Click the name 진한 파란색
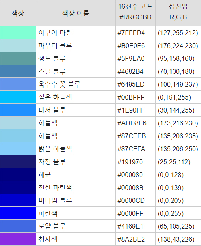Image resolution: width=201 pixels, height=246 pixels. click(55, 188)
